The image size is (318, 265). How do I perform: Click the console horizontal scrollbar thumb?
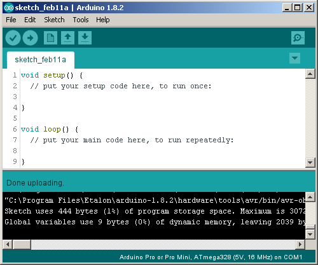[x=22, y=245]
